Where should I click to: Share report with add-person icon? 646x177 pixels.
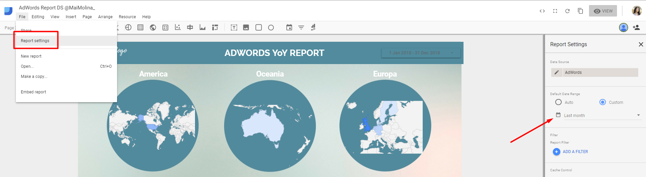636,28
